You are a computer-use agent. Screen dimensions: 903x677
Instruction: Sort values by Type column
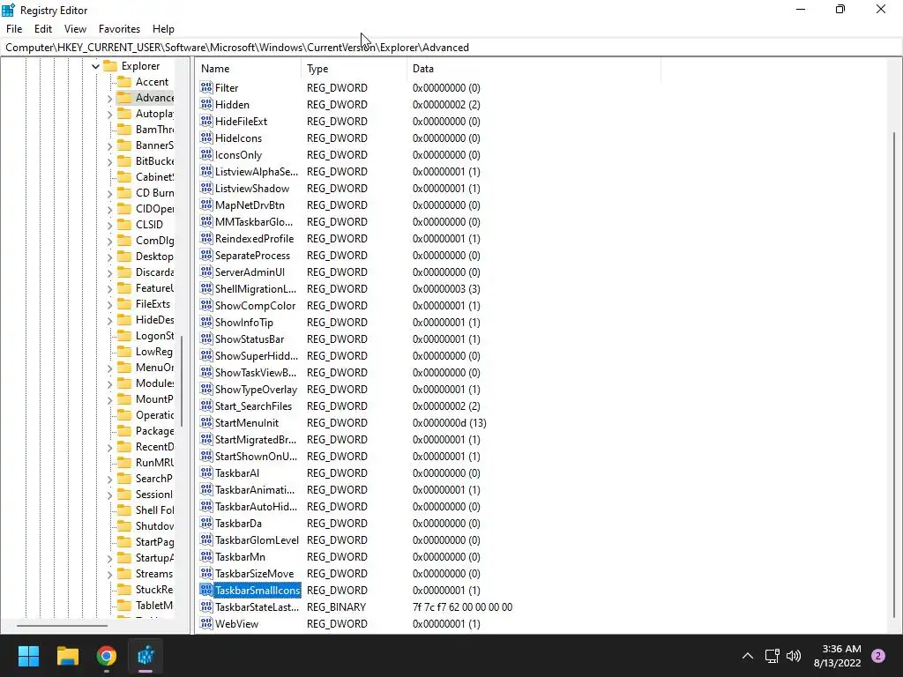coord(354,69)
